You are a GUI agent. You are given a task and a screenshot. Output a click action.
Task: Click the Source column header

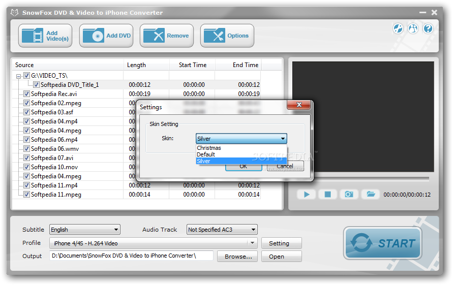[68, 65]
